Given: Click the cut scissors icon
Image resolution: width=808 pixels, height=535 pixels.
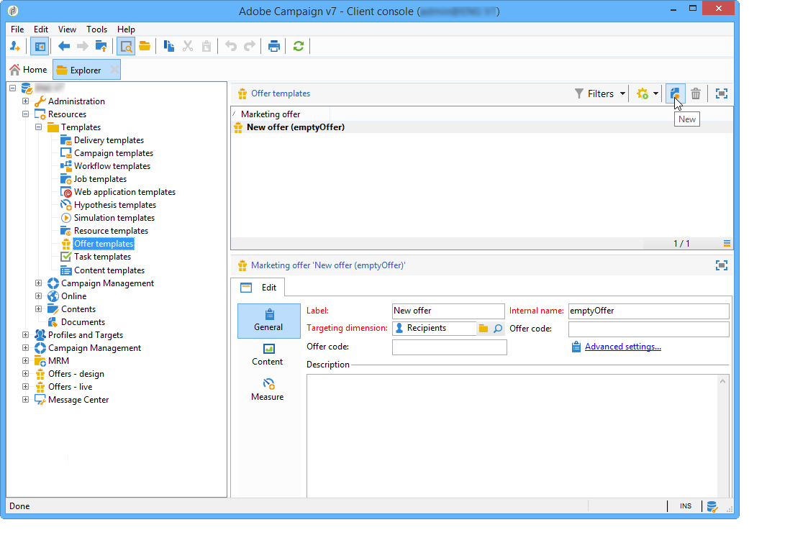Looking at the screenshot, I should click(x=188, y=46).
